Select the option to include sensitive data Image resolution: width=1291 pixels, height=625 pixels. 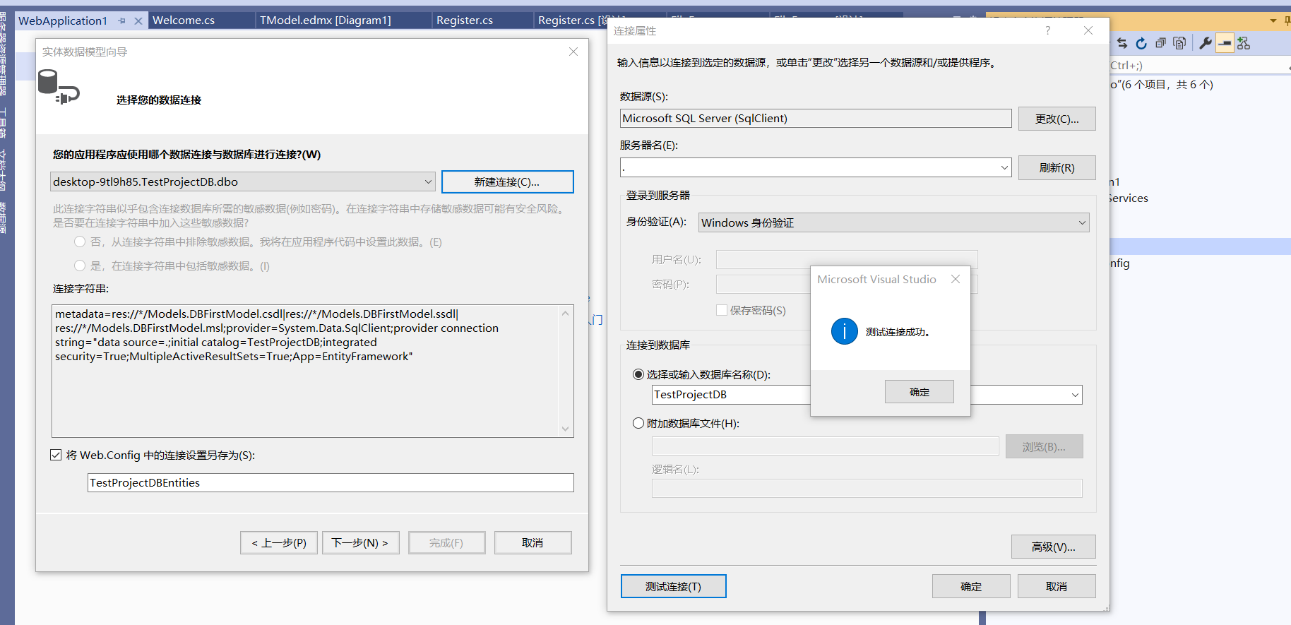[80, 266]
